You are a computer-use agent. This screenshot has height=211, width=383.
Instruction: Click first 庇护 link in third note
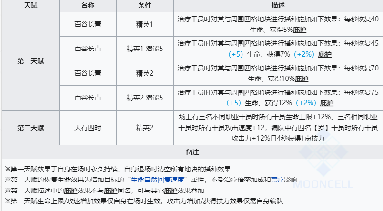pos(71,190)
